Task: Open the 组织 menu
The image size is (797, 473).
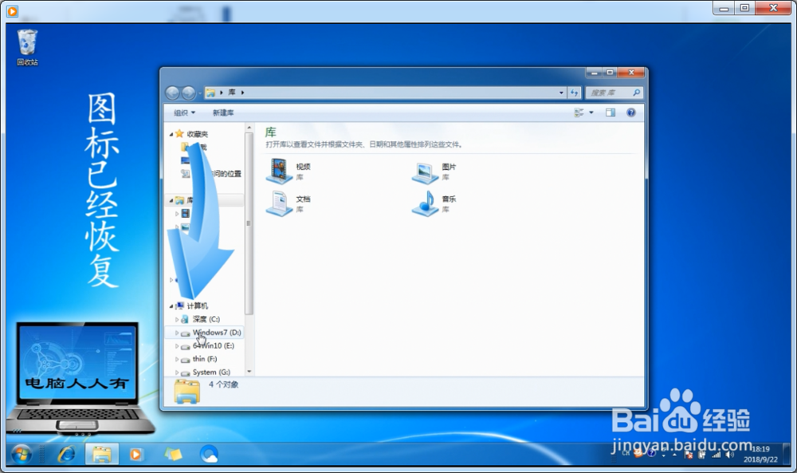Action: [x=185, y=113]
